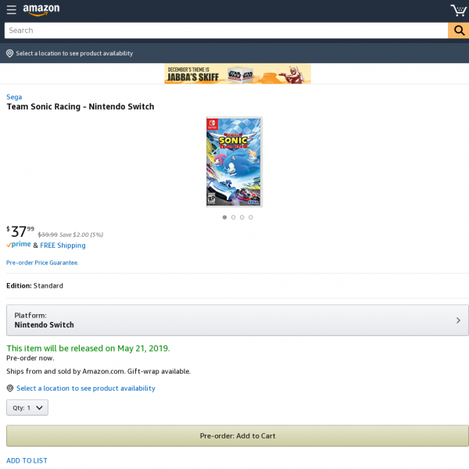
Task: Click the location pin icon in header
Action: click(x=9, y=53)
